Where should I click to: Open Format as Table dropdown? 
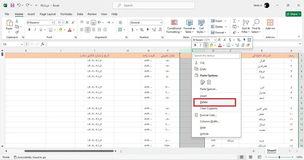click(189, 26)
